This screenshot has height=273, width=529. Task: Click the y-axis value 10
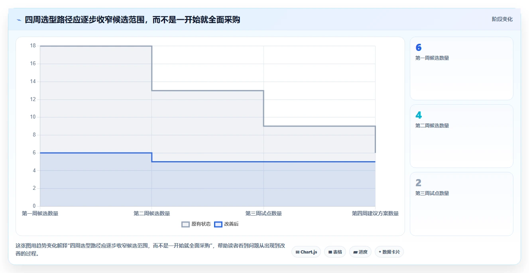[x=33, y=117]
